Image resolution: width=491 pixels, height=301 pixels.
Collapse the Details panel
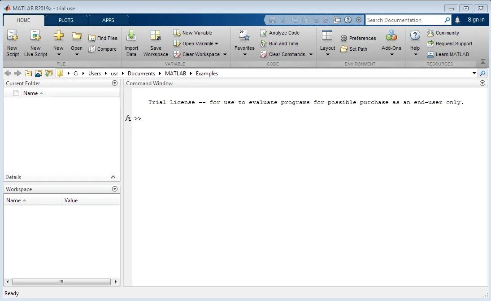[113, 177]
